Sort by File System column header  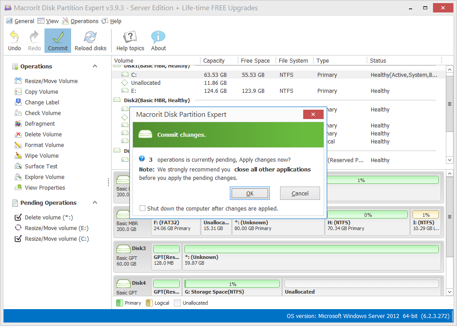coord(295,60)
